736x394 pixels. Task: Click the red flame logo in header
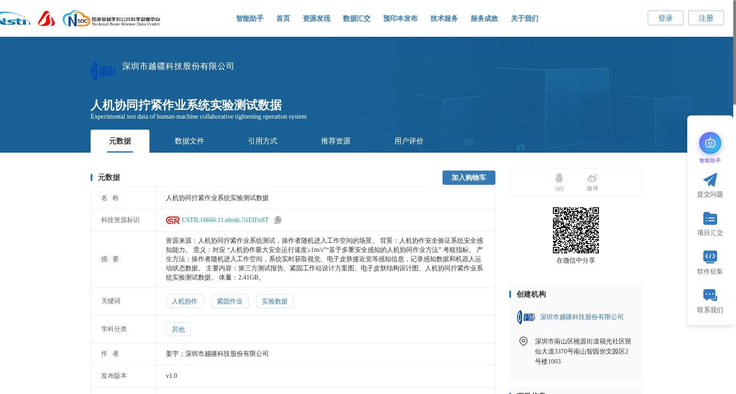pos(46,18)
